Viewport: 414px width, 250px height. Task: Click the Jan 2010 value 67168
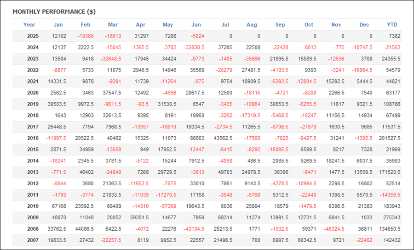(58, 206)
